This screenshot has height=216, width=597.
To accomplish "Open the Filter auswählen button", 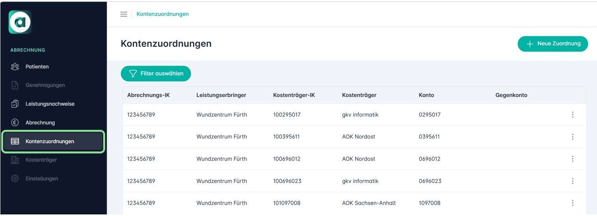I will point(156,74).
